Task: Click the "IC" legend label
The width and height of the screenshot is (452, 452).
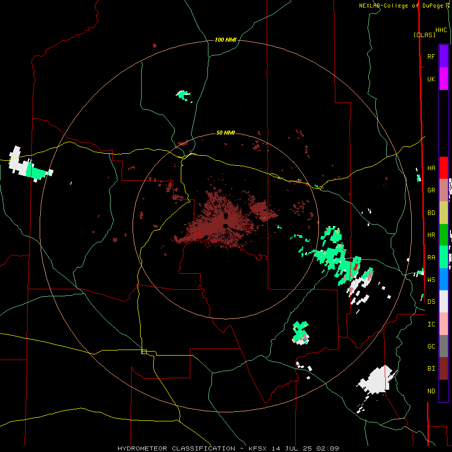Action: [431, 324]
